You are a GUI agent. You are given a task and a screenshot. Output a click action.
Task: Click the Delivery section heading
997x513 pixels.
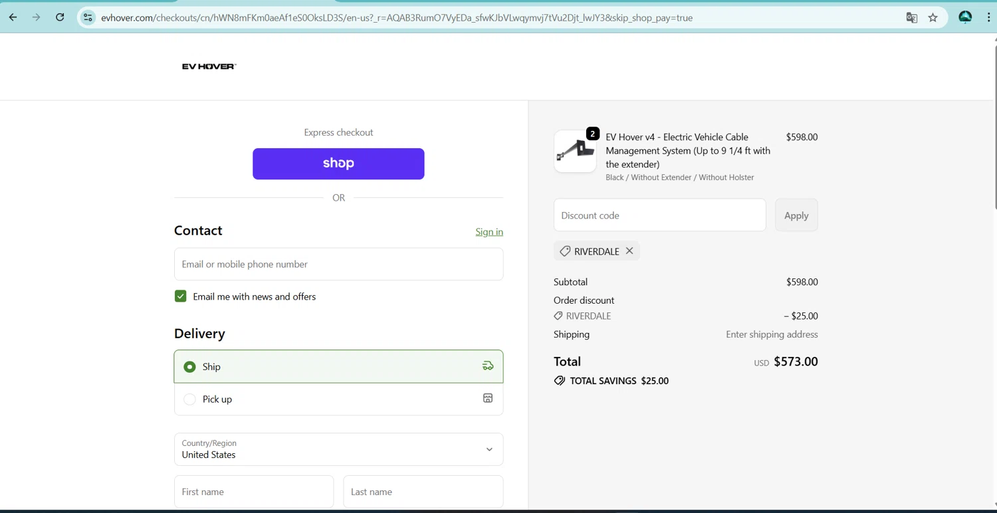pos(199,334)
